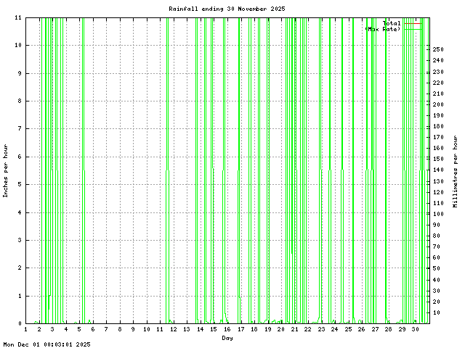465x348 pixels.
Task: Click day 19 on the Day axis
Action: point(268,329)
